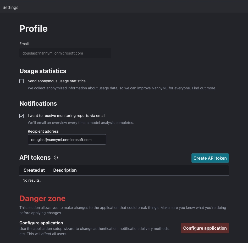Click the "Recipient address" field label
The width and height of the screenshot is (248, 243).
tap(43, 131)
